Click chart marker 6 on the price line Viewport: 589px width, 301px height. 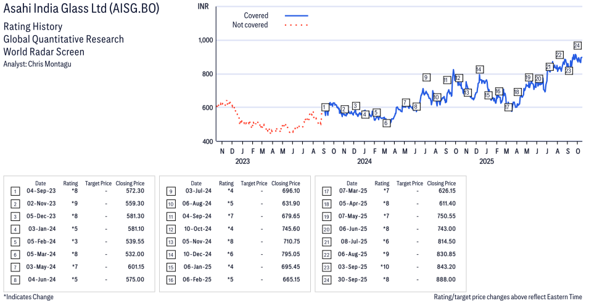[x=386, y=123]
